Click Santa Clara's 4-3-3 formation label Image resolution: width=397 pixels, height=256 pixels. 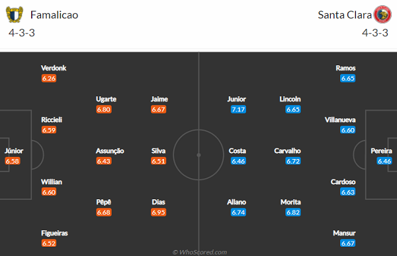click(x=375, y=33)
